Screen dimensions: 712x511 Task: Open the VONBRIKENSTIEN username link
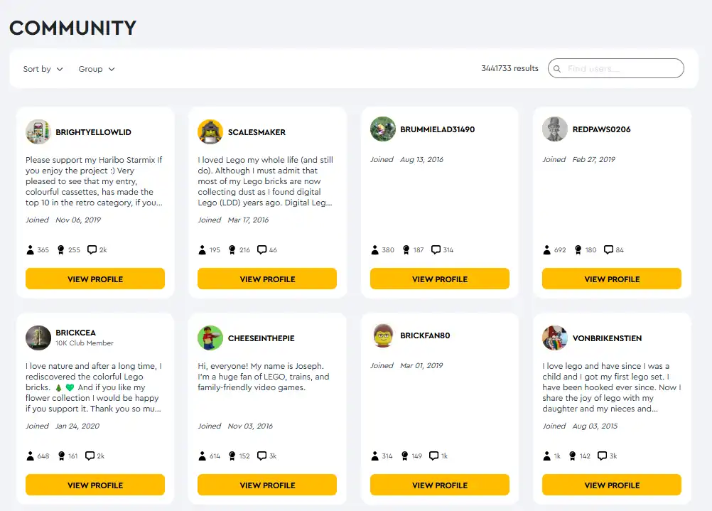click(x=607, y=338)
